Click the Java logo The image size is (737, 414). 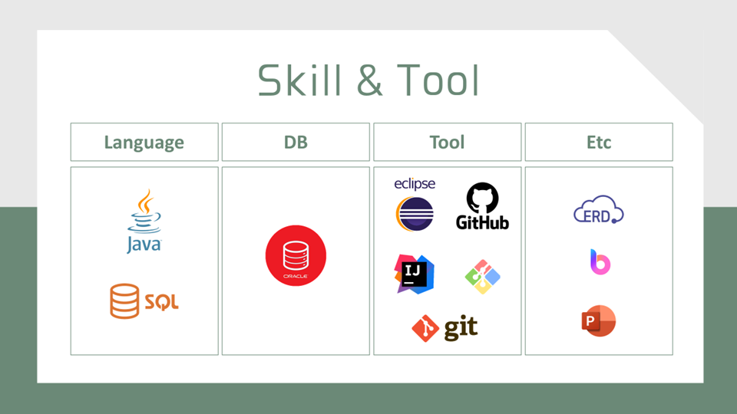[x=144, y=221]
